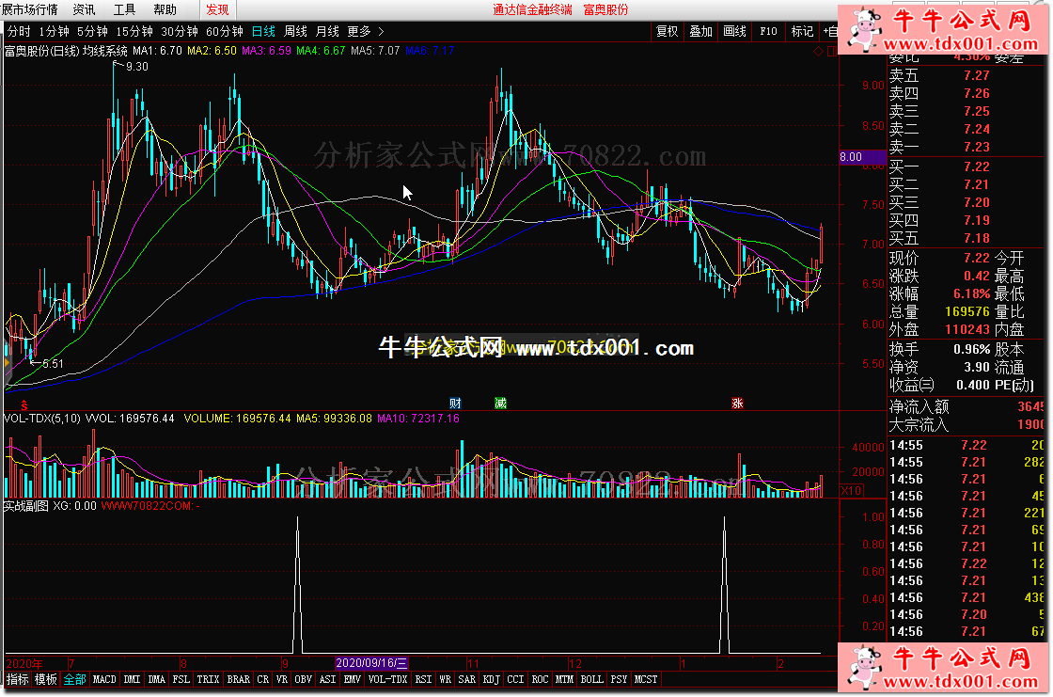Select the 60分钟 period
The height and width of the screenshot is (697, 1053).
(225, 32)
